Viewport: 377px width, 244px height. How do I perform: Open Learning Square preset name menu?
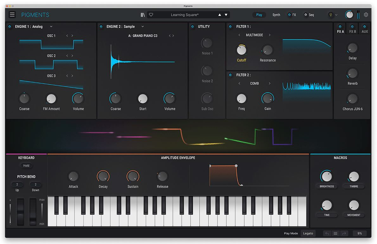185,15
